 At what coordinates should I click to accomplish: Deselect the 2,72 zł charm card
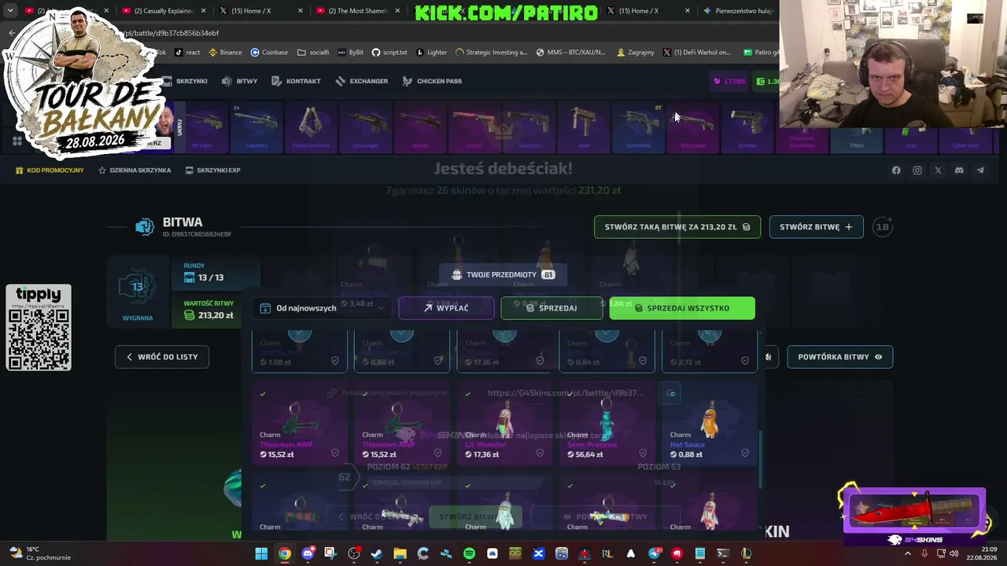[x=710, y=351]
